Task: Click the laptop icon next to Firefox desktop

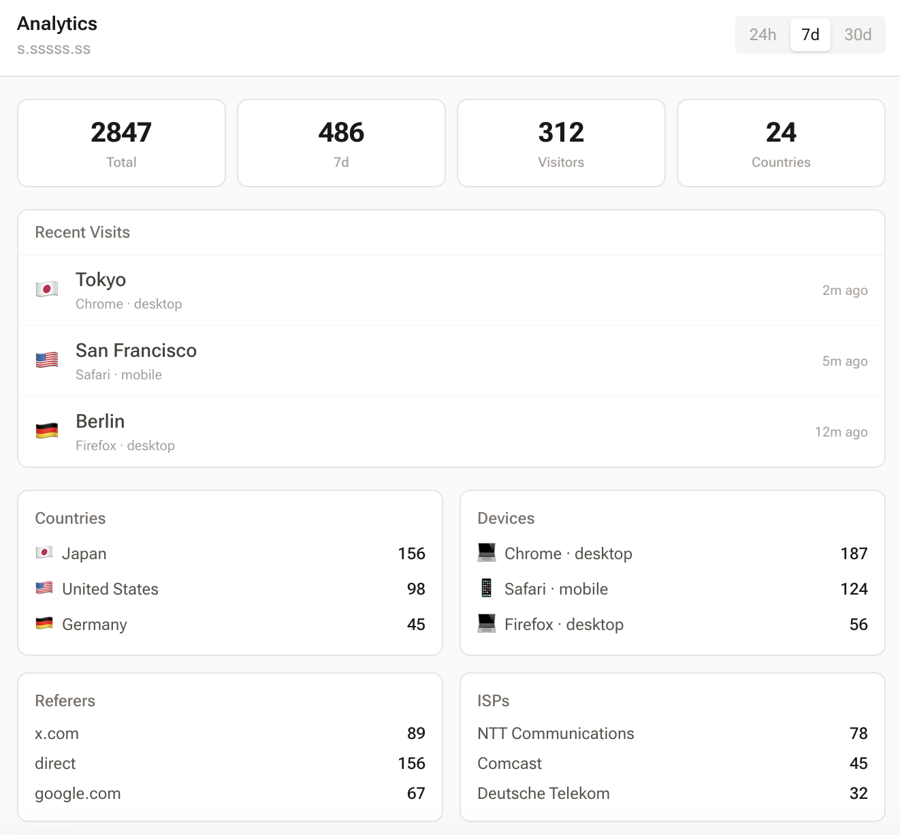Action: point(487,623)
